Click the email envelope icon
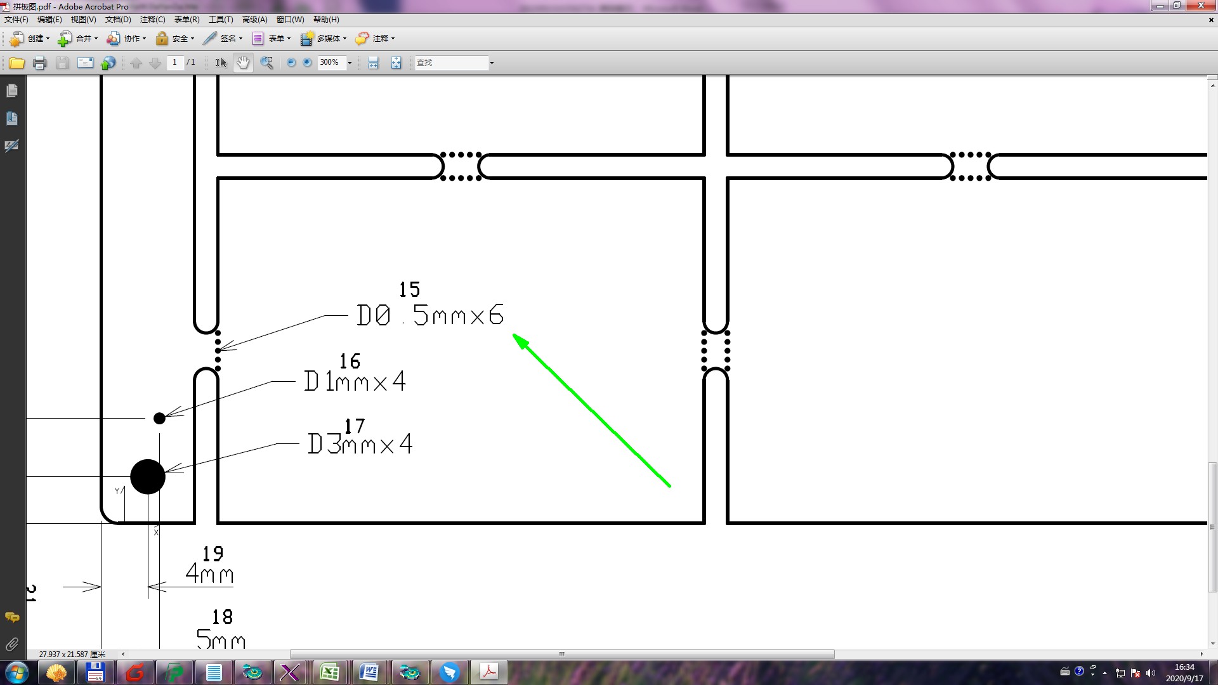Image resolution: width=1218 pixels, height=685 pixels. (85, 63)
